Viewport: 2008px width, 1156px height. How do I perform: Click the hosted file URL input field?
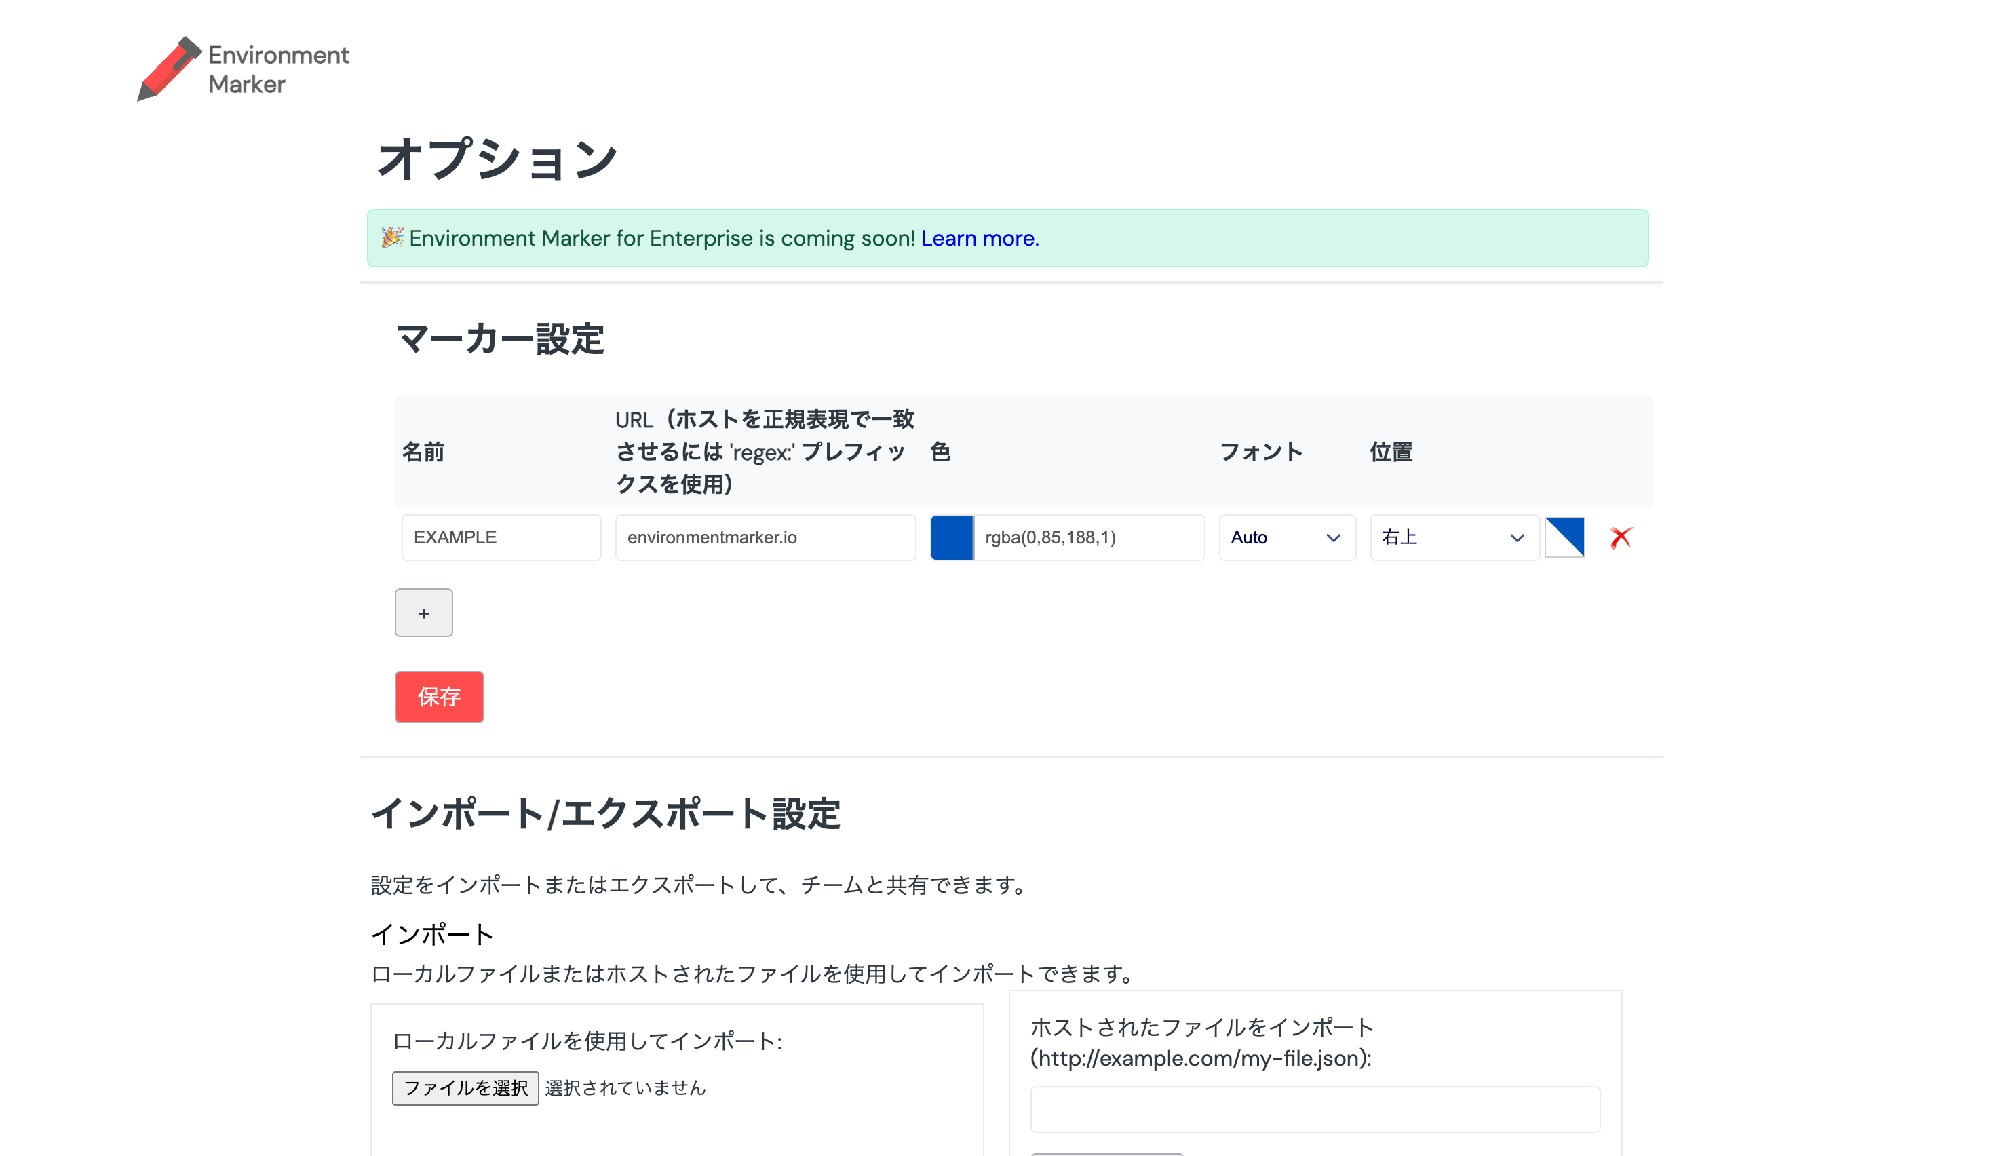click(1314, 1109)
